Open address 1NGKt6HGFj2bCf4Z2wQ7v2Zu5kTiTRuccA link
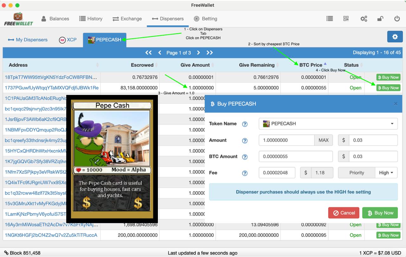The width and height of the screenshot is (406, 257). coord(51,235)
